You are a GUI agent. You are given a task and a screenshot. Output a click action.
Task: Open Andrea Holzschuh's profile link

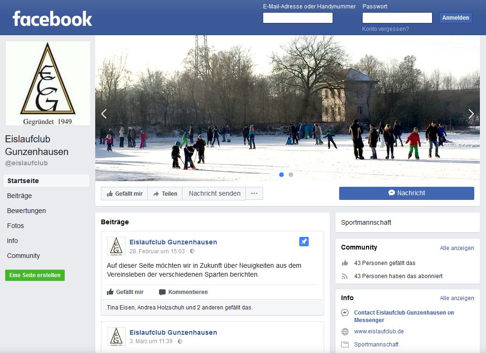tap(160, 308)
